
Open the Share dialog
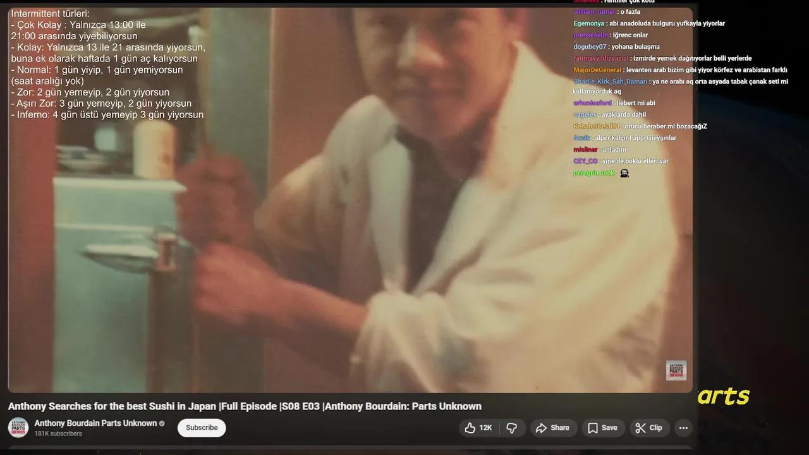(553, 428)
